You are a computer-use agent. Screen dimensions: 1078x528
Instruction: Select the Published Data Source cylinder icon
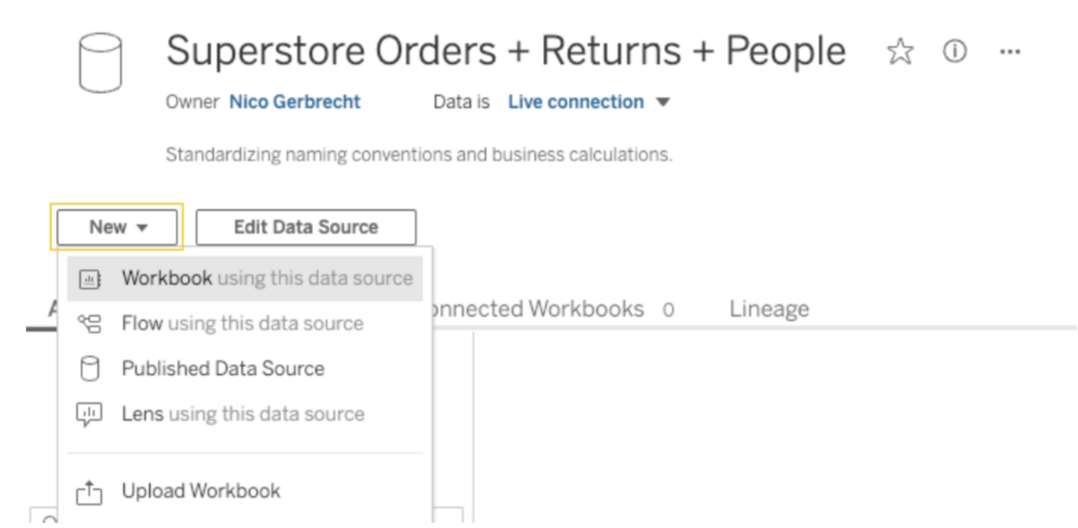pos(91,368)
